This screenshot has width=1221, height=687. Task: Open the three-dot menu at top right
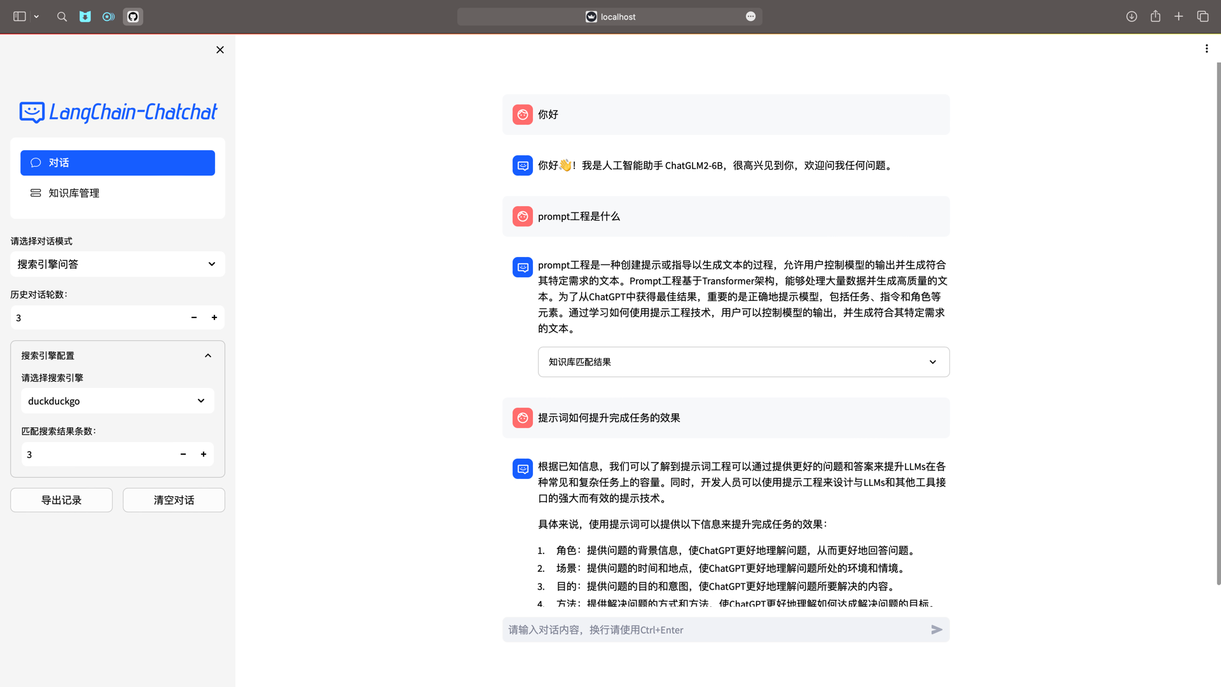tap(1206, 48)
